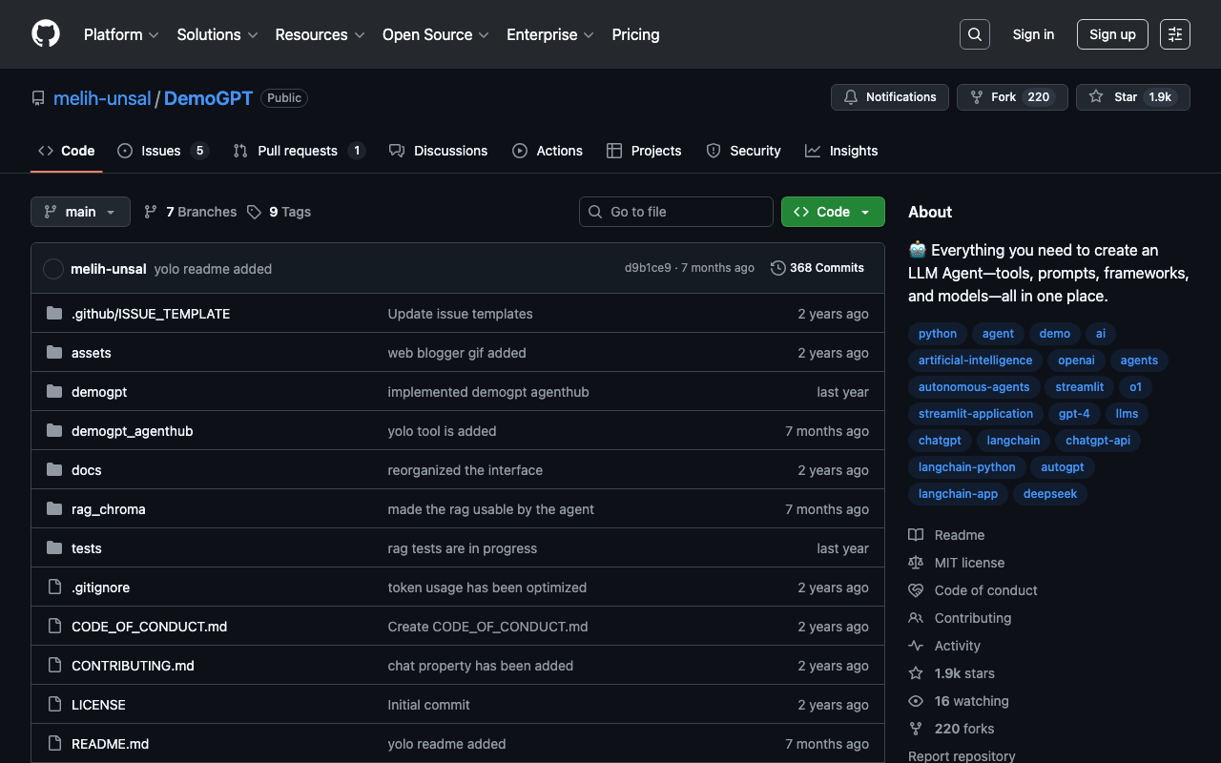The image size is (1221, 763).
Task: Fork the repository
Action: coord(1011,97)
